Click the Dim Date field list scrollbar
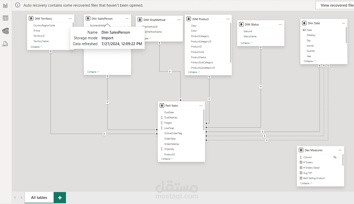 [x=346, y=35]
